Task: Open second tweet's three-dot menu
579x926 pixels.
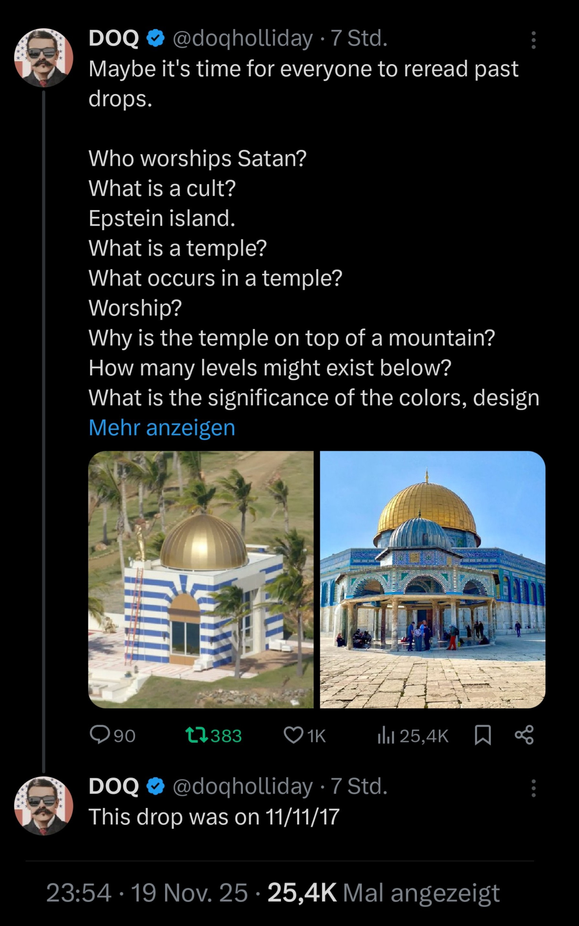Action: click(533, 788)
